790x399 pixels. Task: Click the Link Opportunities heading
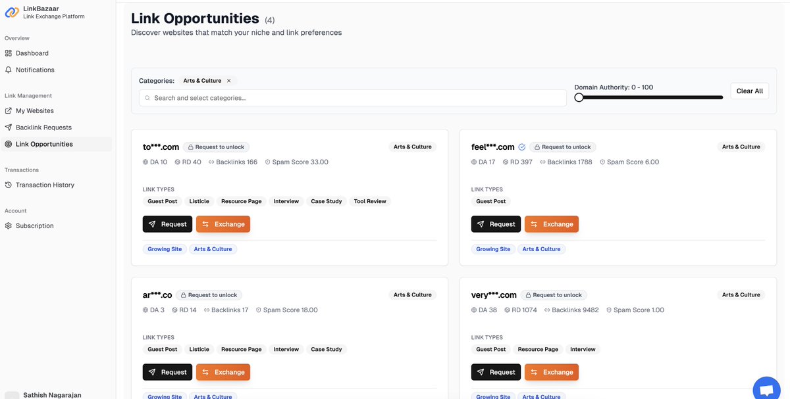coord(195,18)
